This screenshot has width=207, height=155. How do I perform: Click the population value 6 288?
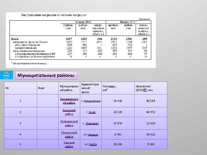151,144
